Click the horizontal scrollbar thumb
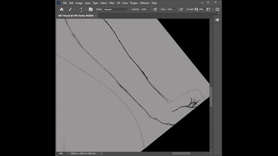This screenshot has height=156, width=278. tap(181, 153)
